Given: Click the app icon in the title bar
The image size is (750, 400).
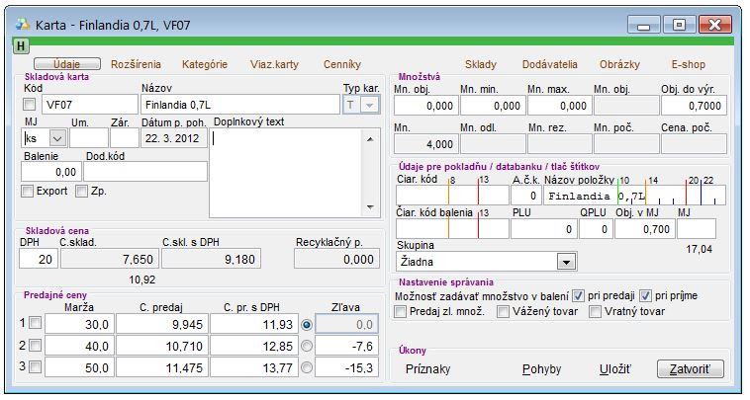Looking at the screenshot, I should [24, 22].
